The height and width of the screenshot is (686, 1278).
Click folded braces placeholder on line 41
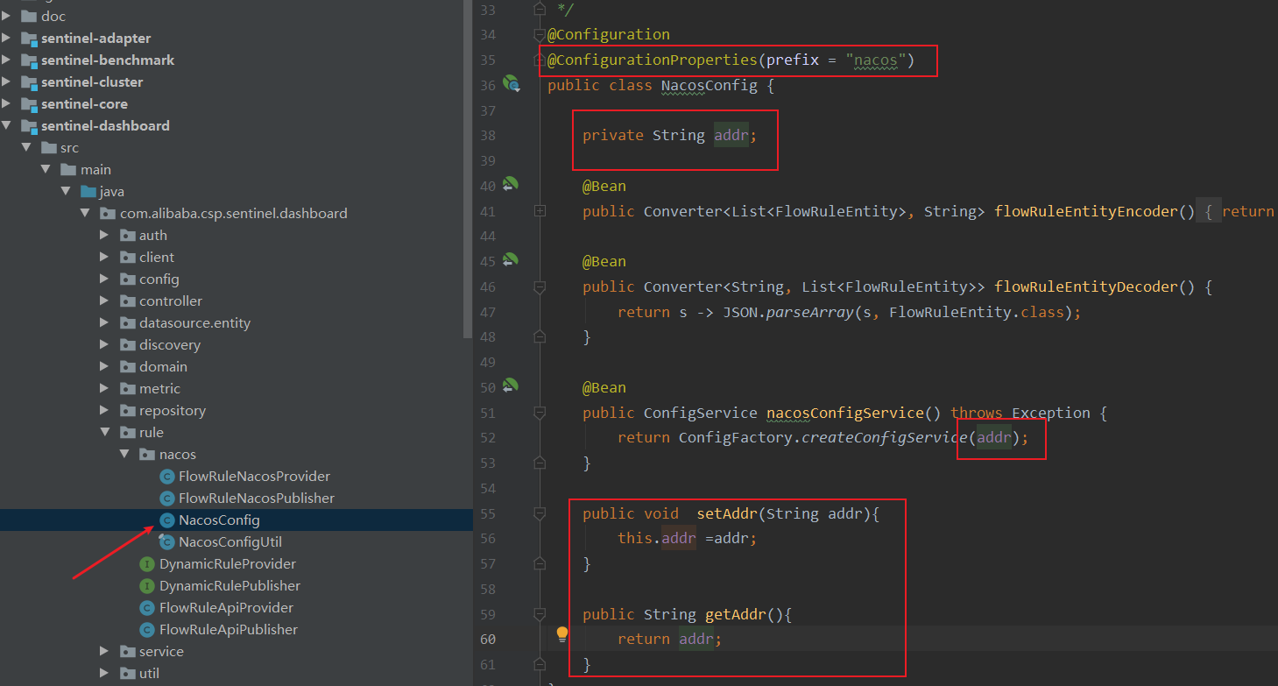(1208, 211)
